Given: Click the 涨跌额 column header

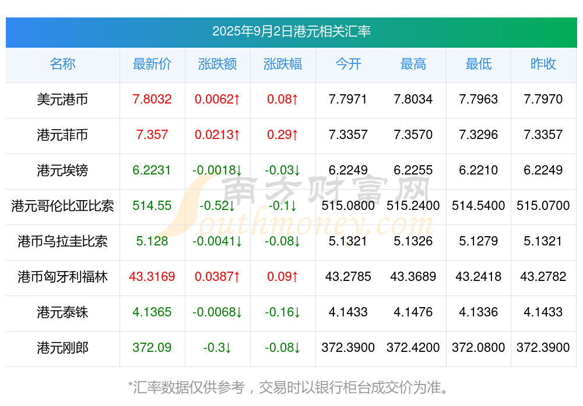Looking at the screenshot, I should [217, 64].
